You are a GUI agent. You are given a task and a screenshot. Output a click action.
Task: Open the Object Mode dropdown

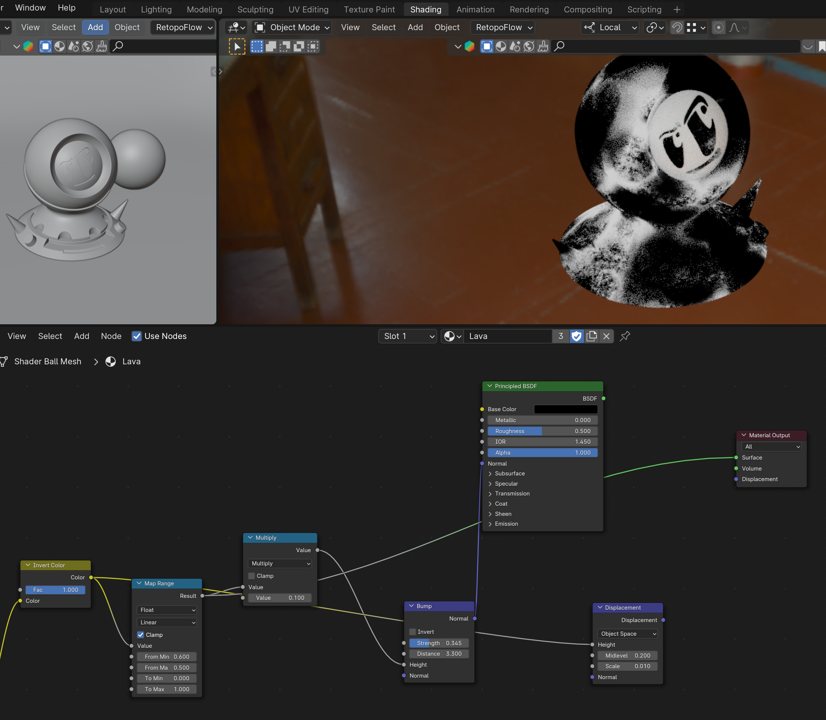(292, 27)
